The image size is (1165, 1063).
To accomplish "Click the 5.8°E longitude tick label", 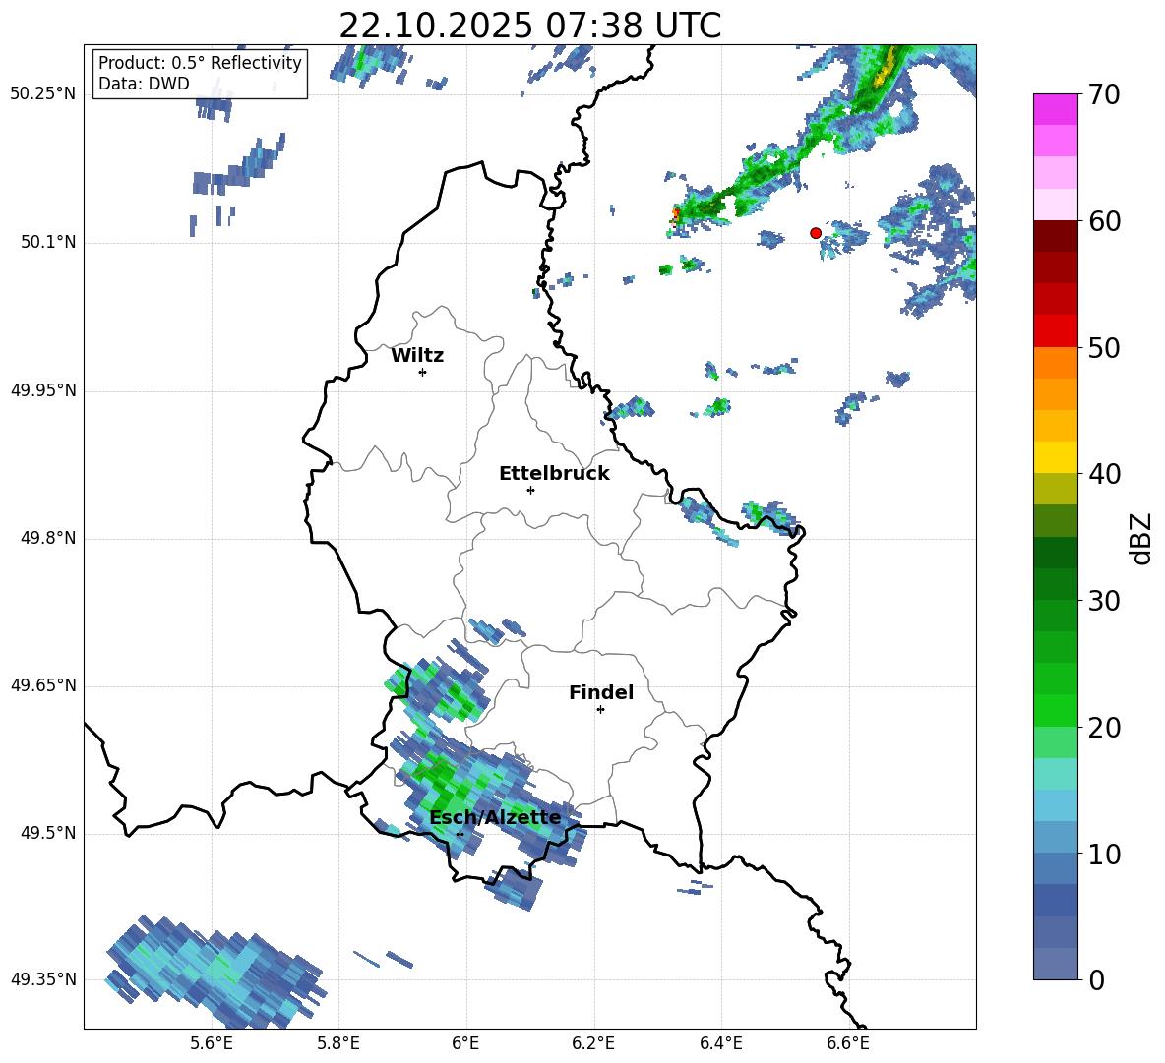I will click(338, 1044).
